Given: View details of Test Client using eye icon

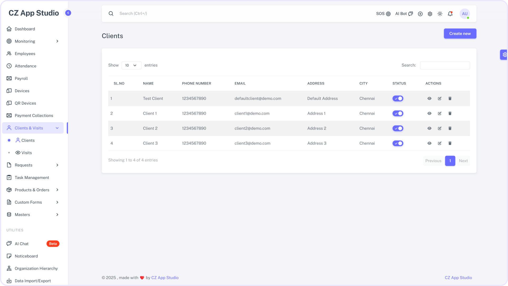Looking at the screenshot, I should [x=429, y=98].
